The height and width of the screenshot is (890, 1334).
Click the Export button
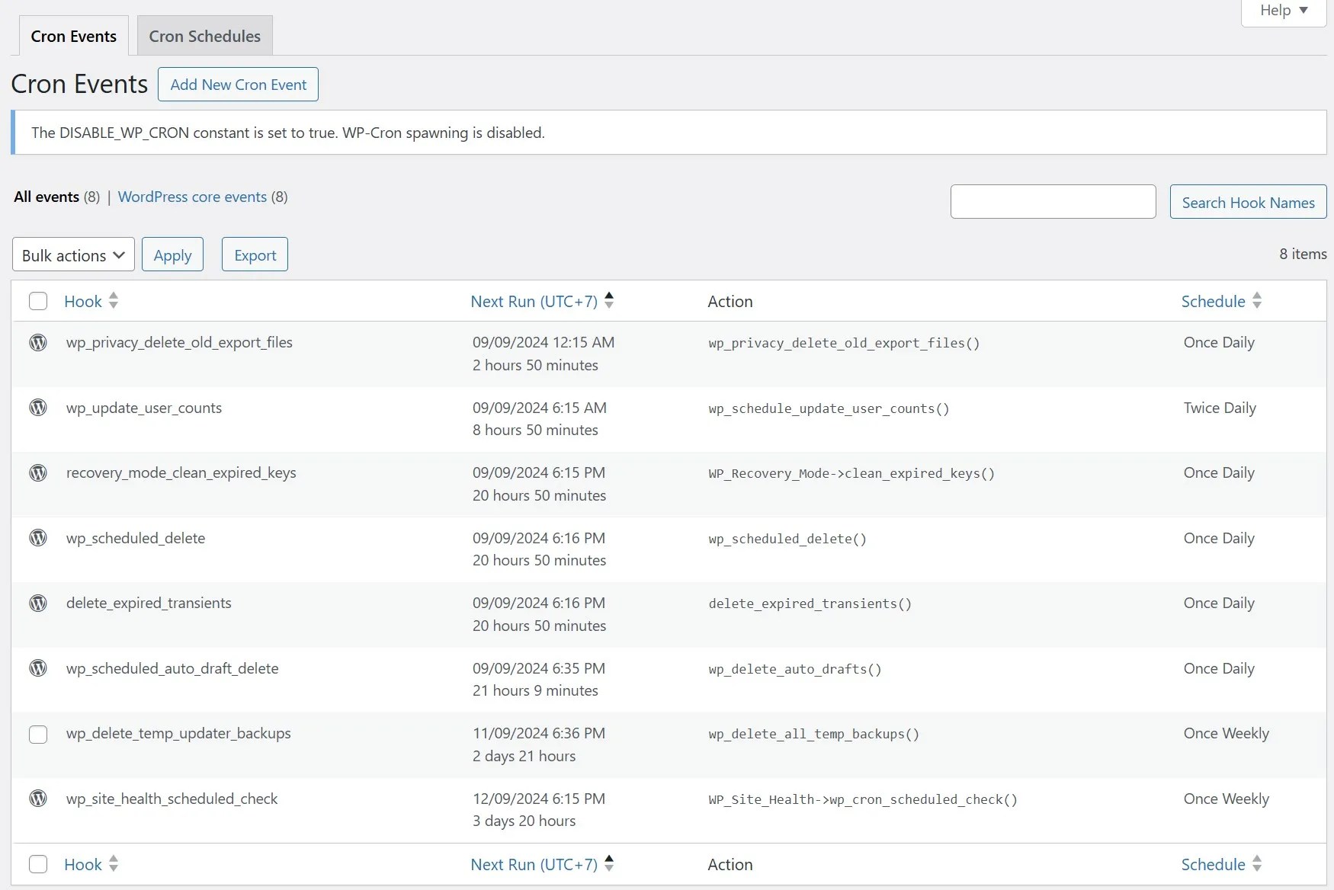(255, 255)
